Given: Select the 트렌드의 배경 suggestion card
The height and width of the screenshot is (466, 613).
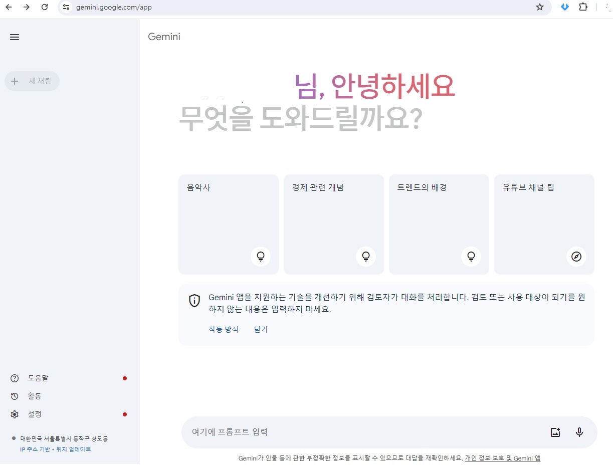Looking at the screenshot, I should pyautogui.click(x=439, y=224).
